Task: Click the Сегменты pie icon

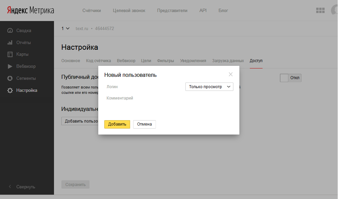Action: (x=10, y=78)
